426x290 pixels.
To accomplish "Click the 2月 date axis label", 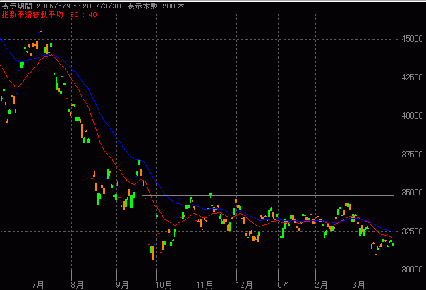I will [x=321, y=284].
